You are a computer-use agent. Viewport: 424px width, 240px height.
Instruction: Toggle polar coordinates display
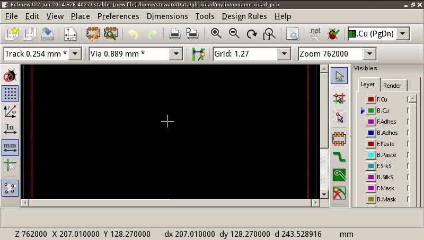(x=10, y=112)
